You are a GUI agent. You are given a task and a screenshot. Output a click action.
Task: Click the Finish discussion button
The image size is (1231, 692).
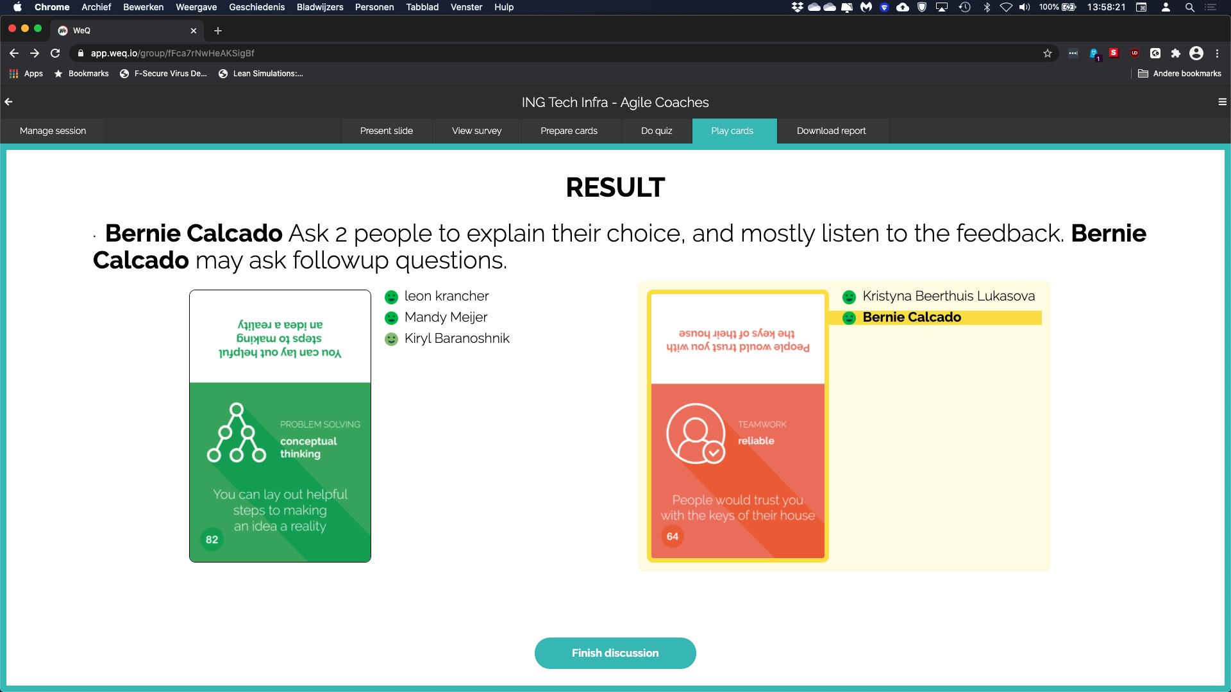tap(615, 653)
